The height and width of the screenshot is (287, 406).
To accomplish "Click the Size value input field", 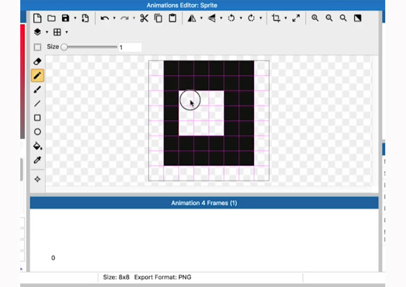I will 130,47.
